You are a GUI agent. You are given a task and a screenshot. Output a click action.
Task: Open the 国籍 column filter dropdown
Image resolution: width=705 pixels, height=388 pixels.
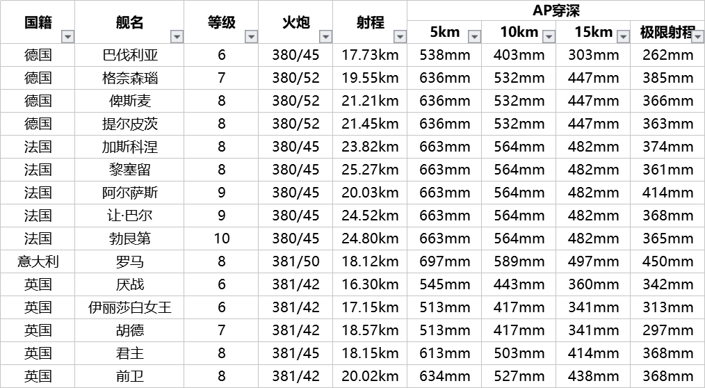[67, 36]
